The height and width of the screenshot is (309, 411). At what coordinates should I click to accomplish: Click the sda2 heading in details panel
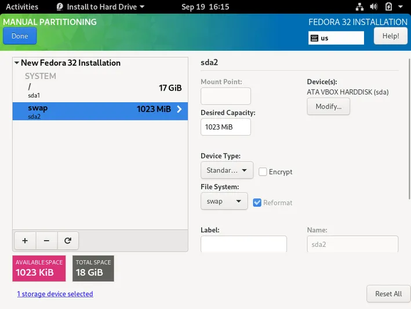[x=209, y=63]
